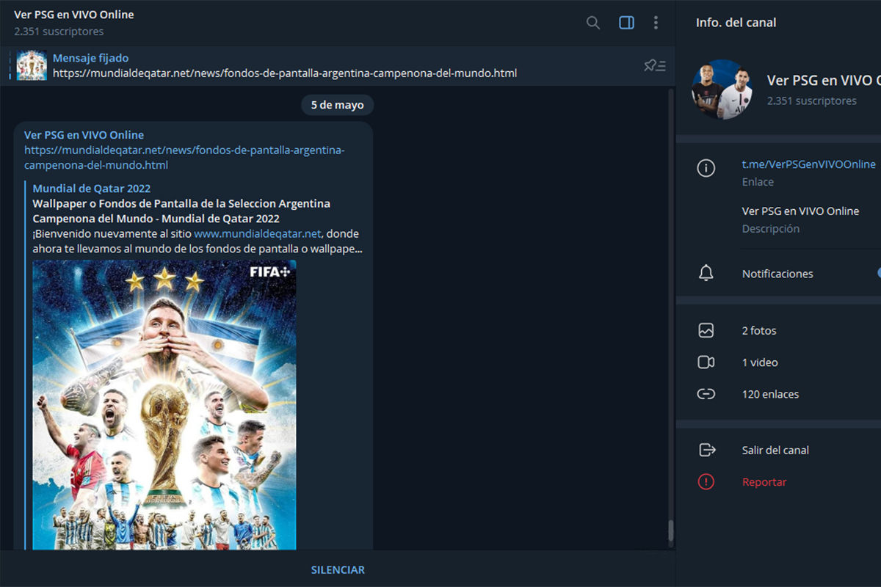This screenshot has width=881, height=587.
Task: Open the 2 fotos media section icon
Action: pos(706,330)
